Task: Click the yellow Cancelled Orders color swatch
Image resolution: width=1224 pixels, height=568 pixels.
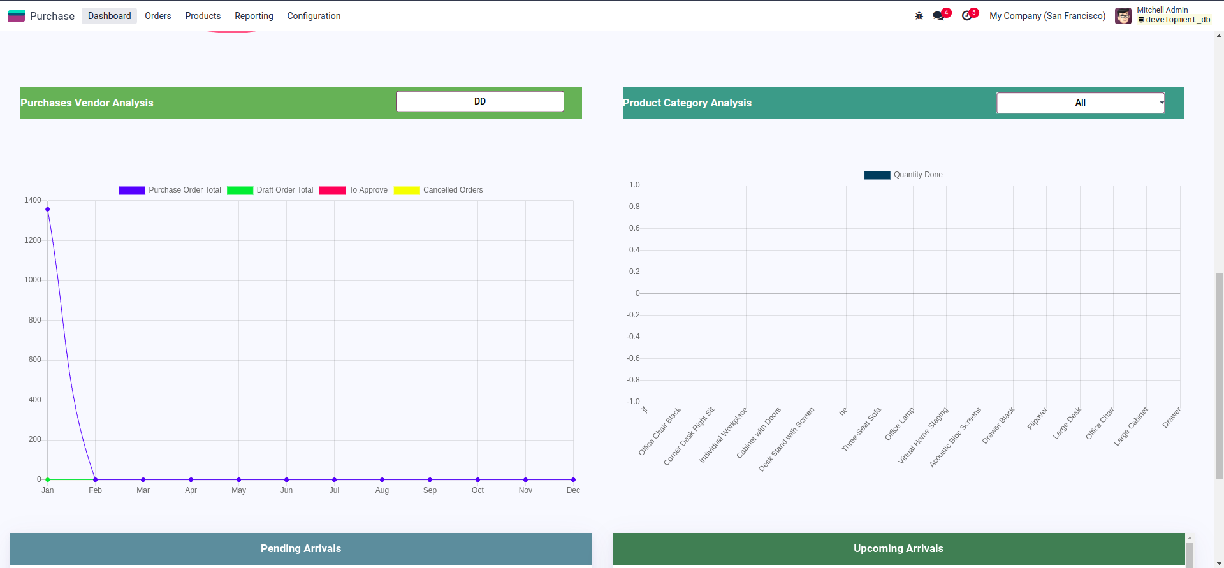Action: pos(407,190)
